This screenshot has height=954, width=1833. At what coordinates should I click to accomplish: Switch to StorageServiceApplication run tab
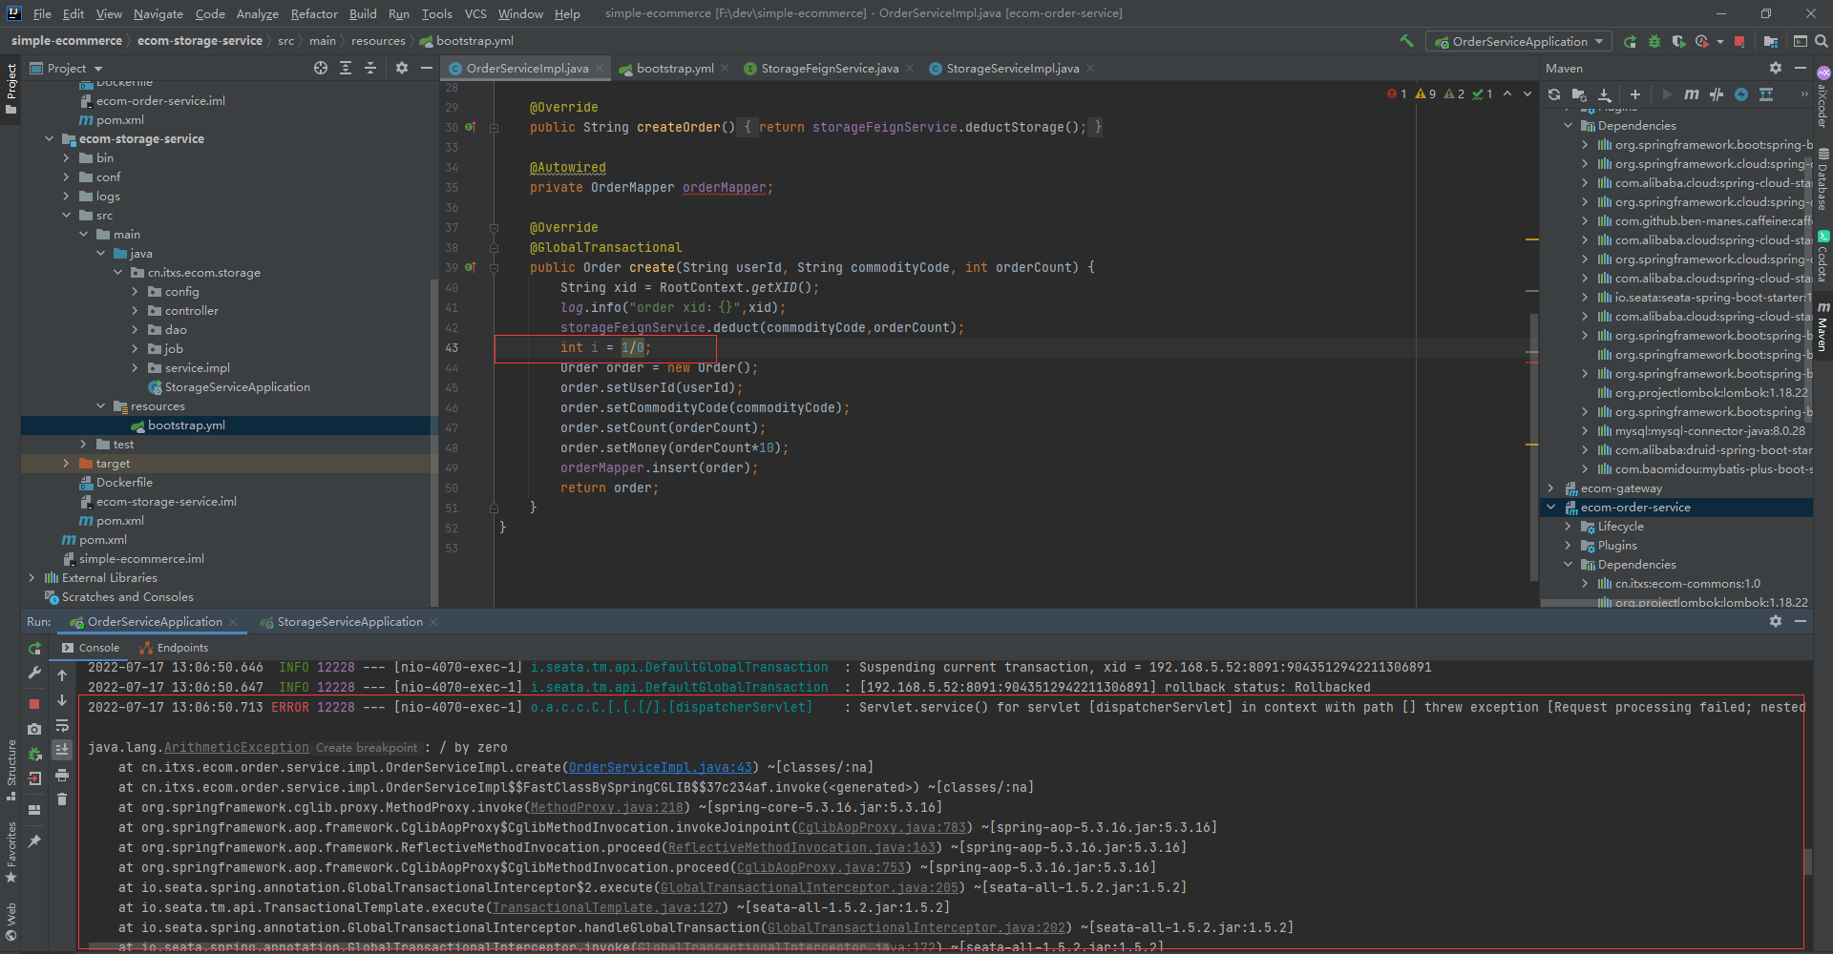pos(349,622)
